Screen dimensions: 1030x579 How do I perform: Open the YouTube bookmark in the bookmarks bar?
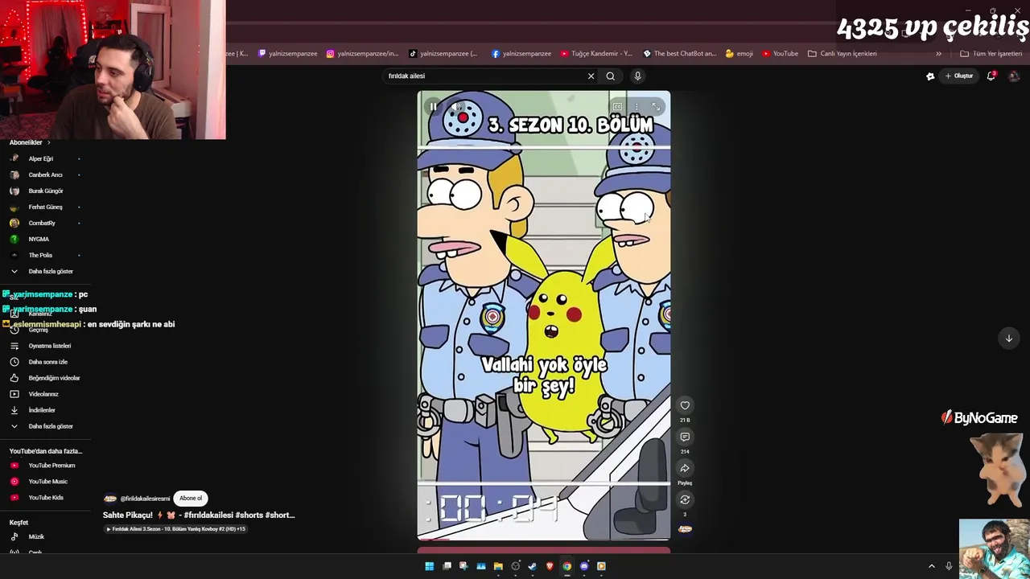(779, 54)
